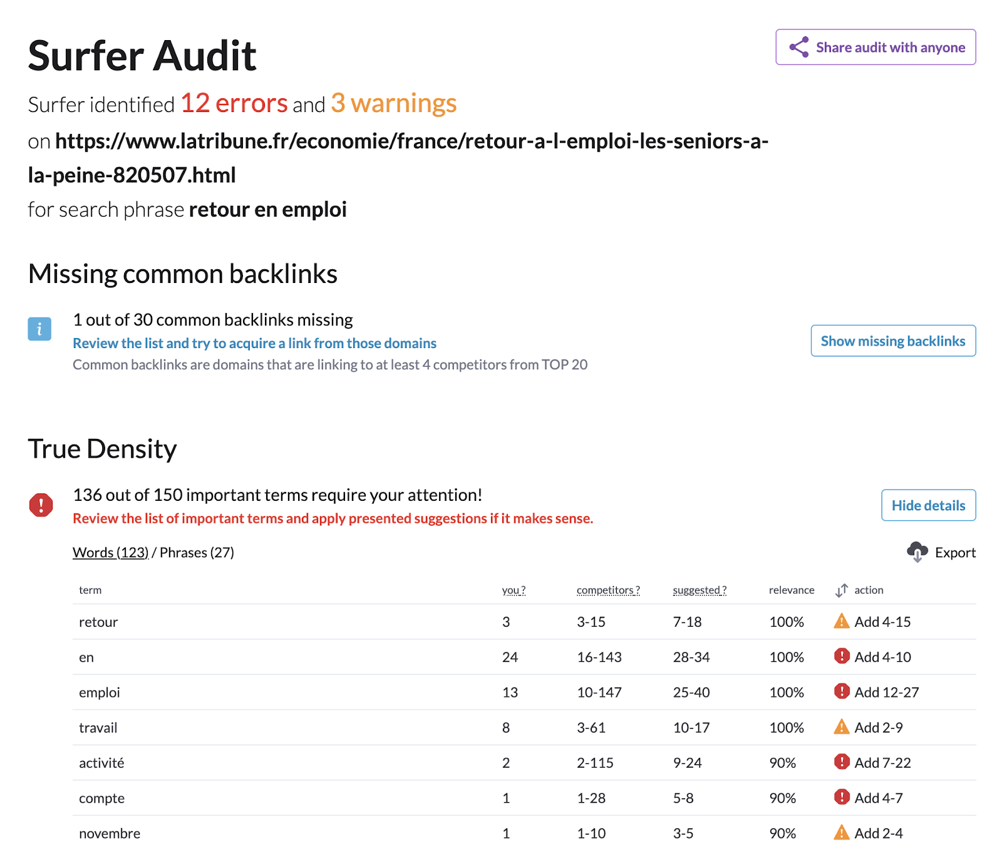
Task: Click the orange warning icon in travail row
Action: click(842, 727)
